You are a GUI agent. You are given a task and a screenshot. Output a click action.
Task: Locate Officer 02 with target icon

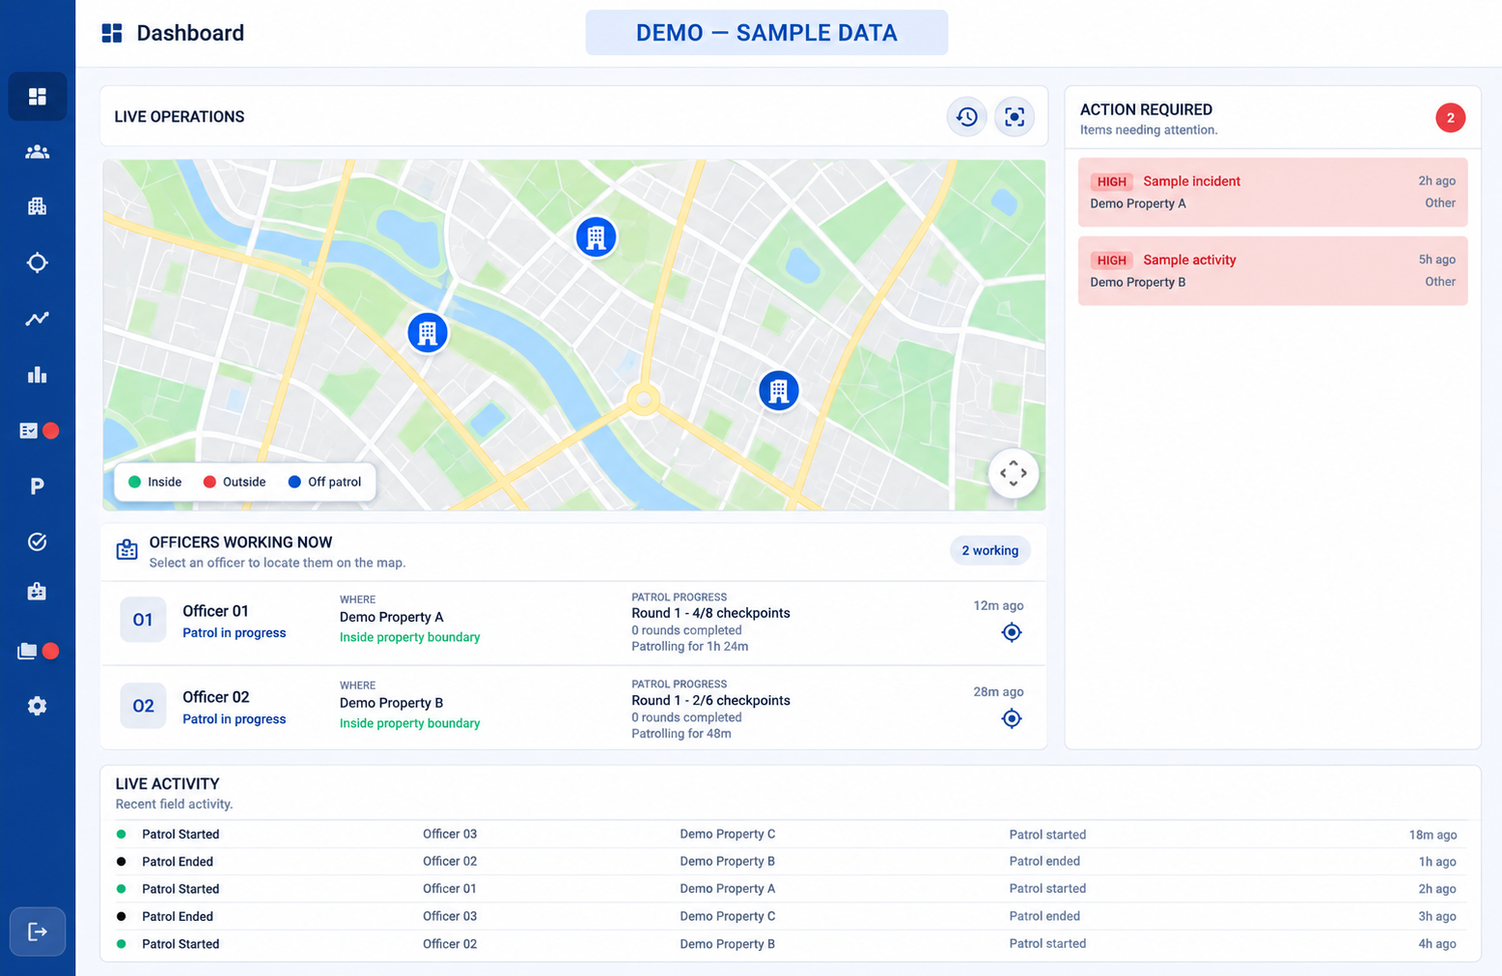[1012, 718]
